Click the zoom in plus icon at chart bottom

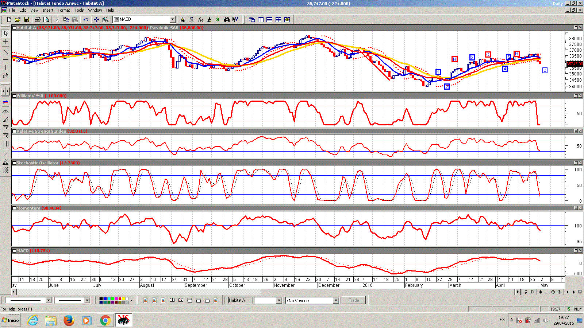point(559,292)
